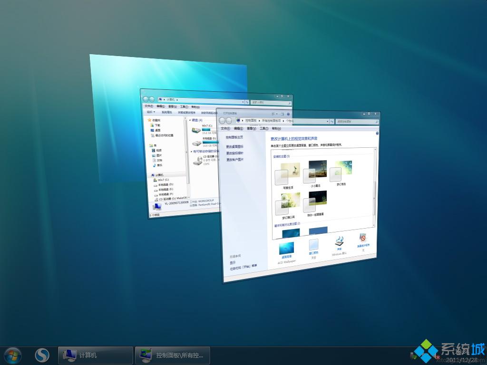The image size is (487, 365).
Task: Select CD 驱动器 (G:) in navigation tree
Action: (x=171, y=199)
